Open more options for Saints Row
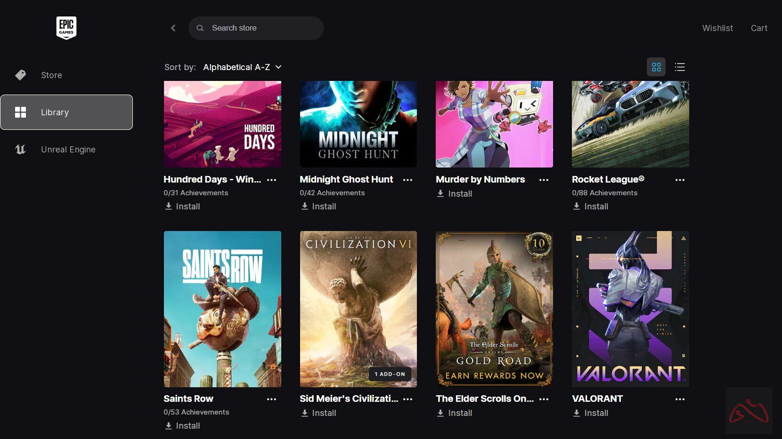 (271, 399)
